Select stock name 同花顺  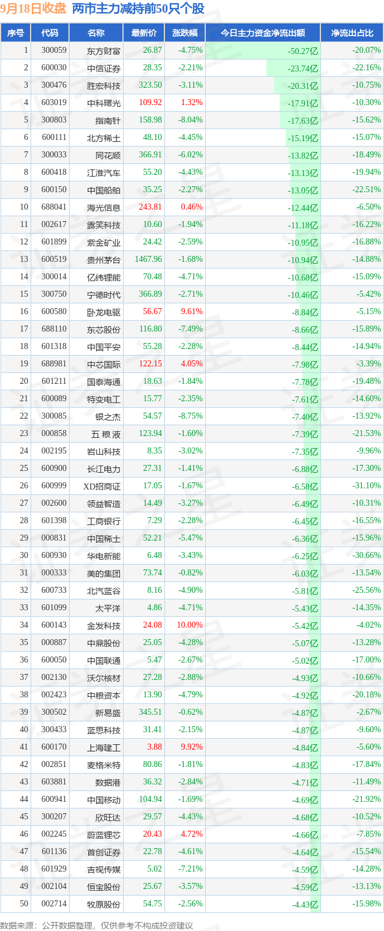click(108, 155)
